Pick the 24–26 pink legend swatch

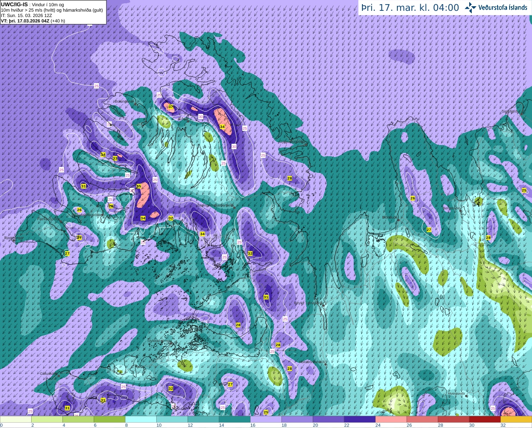click(391, 419)
